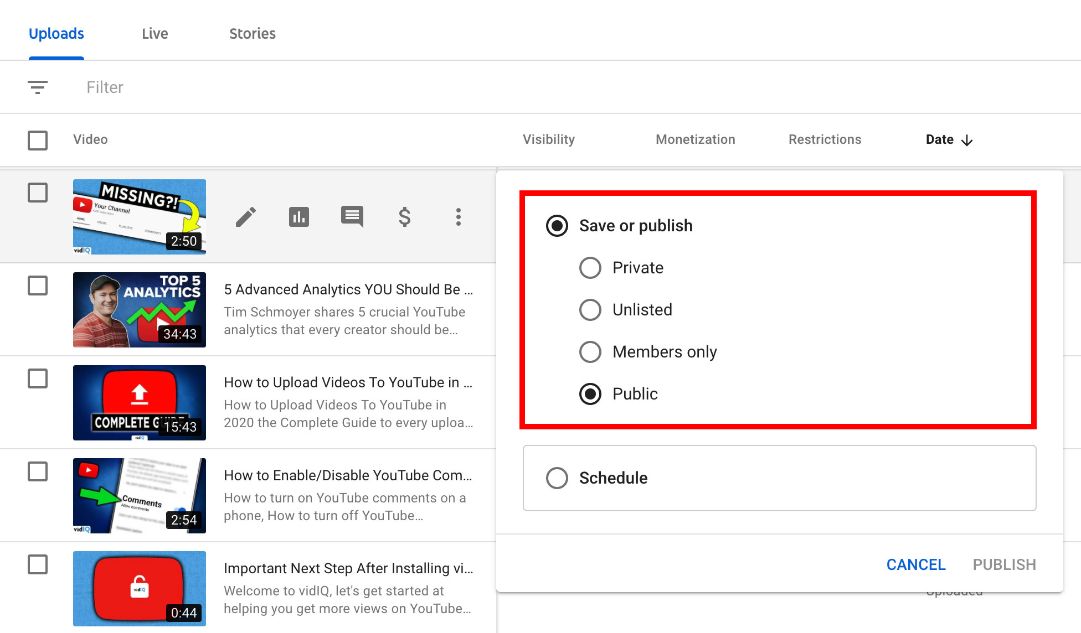The image size is (1081, 633).
Task: Click the Date sort arrow
Action: [967, 140]
